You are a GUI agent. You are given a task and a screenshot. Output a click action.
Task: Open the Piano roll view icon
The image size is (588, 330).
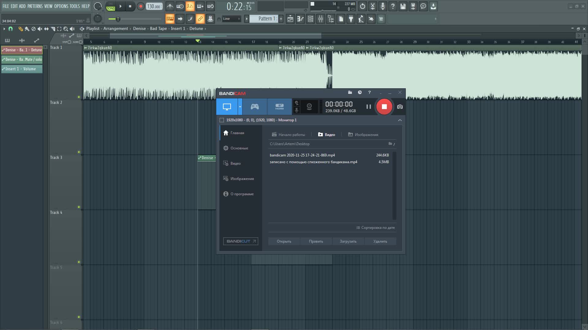(300, 19)
